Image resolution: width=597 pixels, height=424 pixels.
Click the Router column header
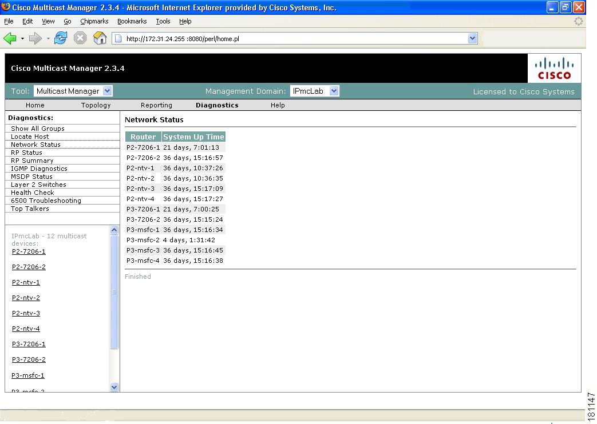click(143, 137)
